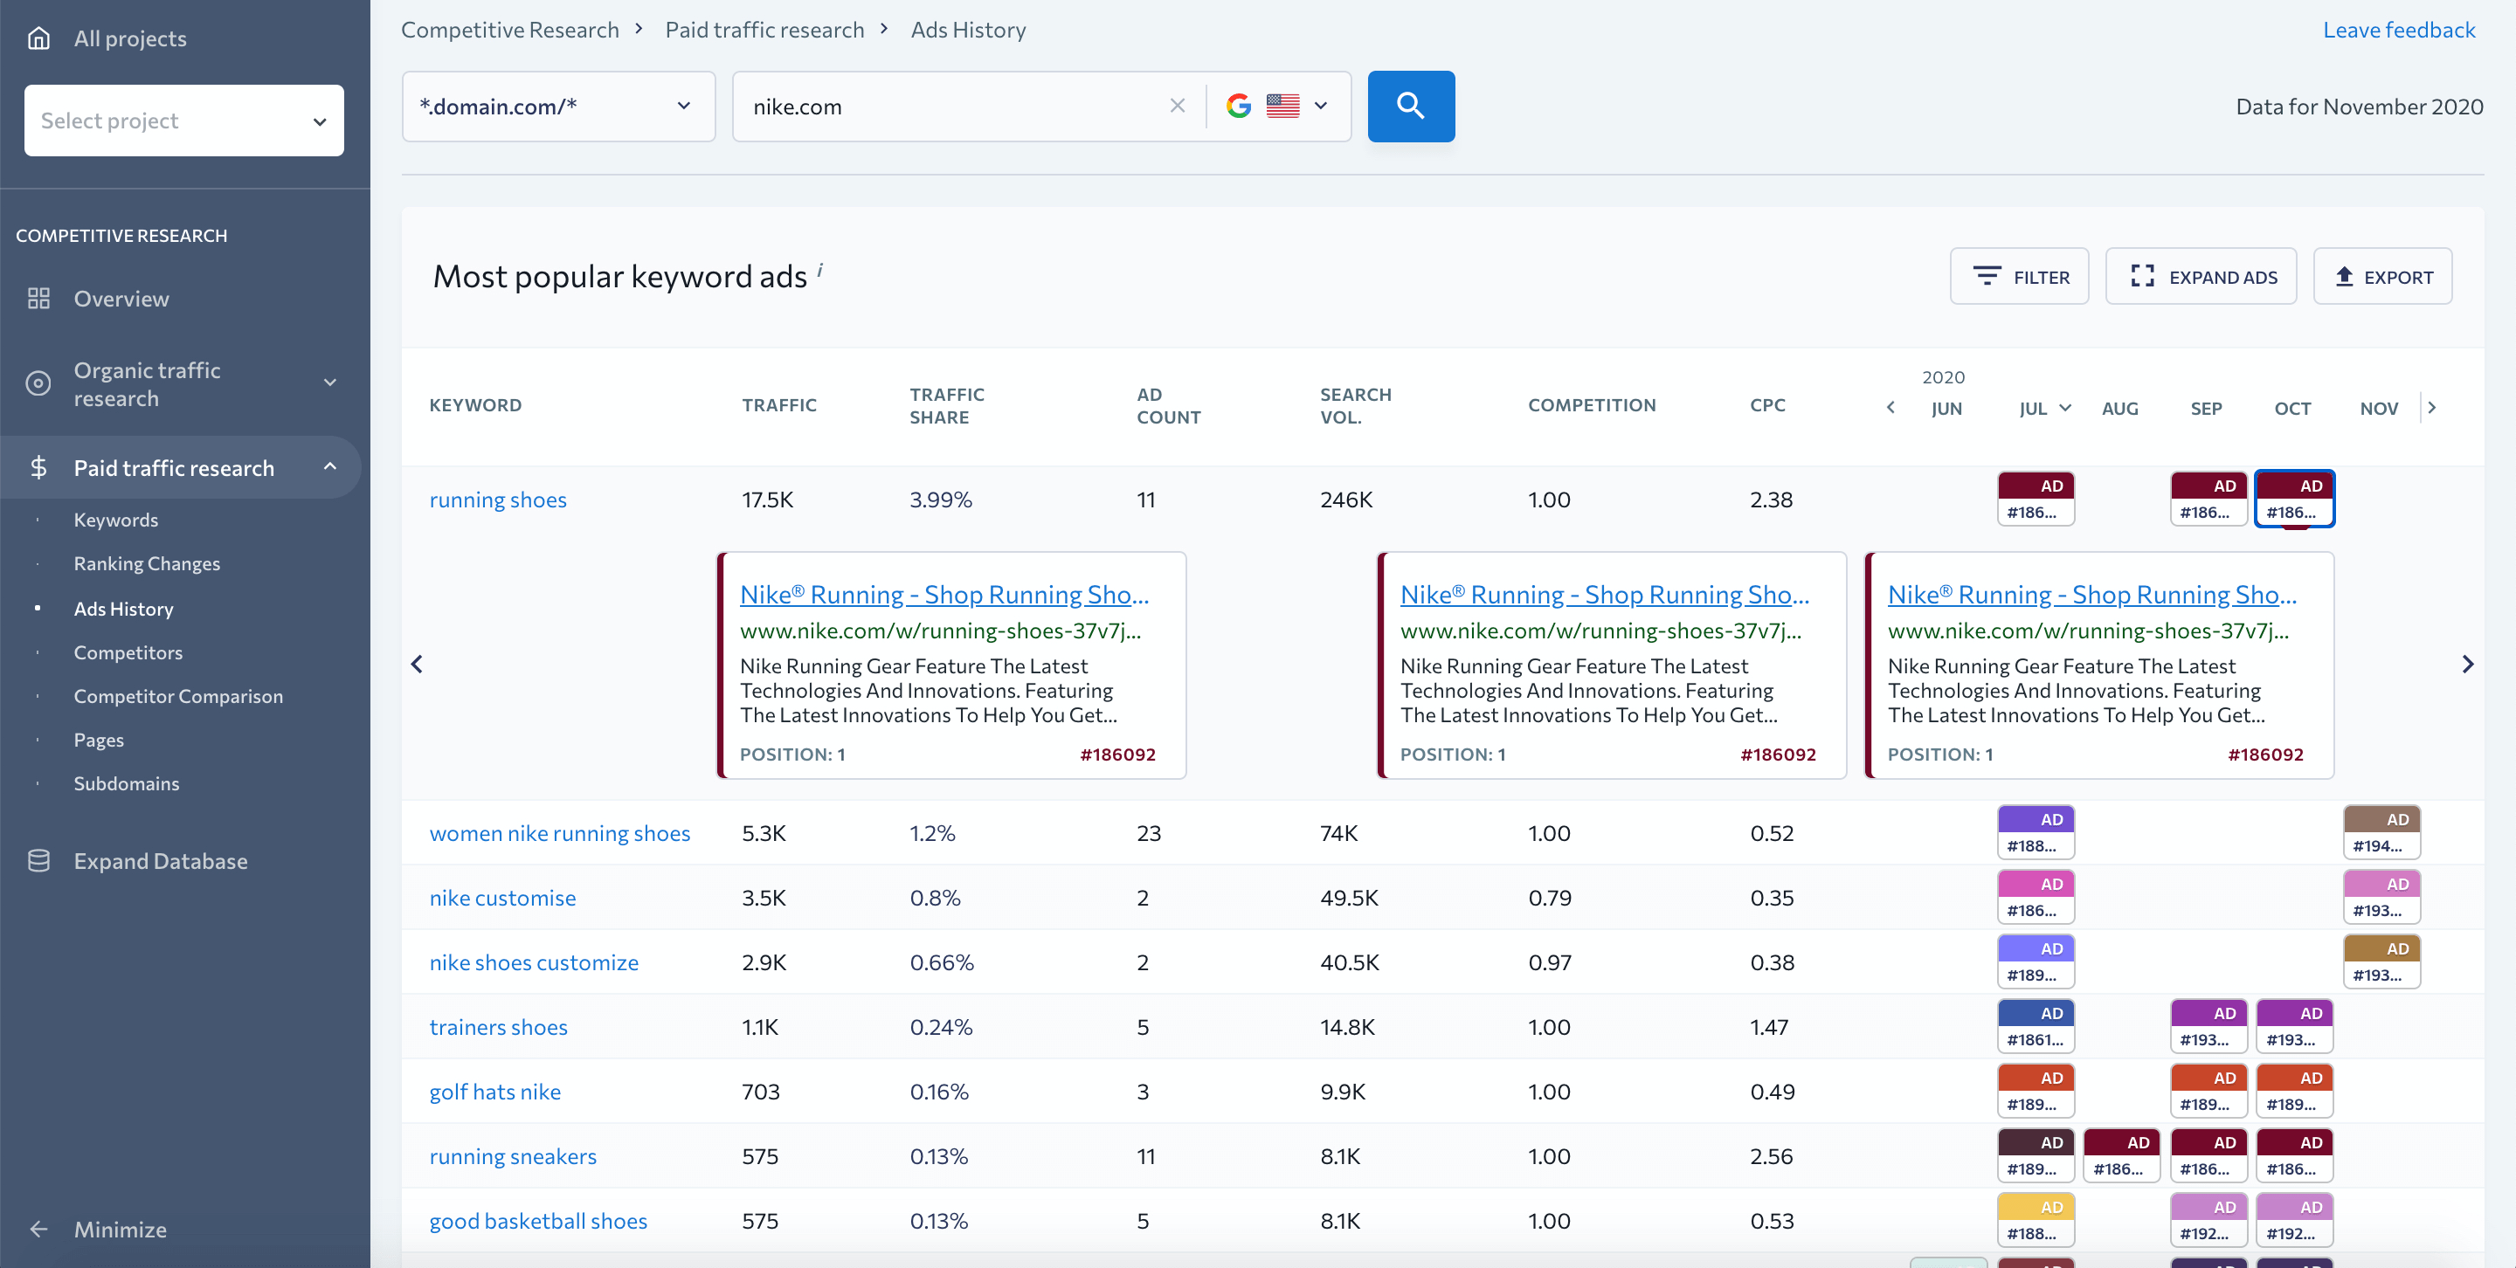This screenshot has height=1268, width=2516.
Task: Select women nike running shoes NOV ad swatch
Action: [x=2381, y=832]
